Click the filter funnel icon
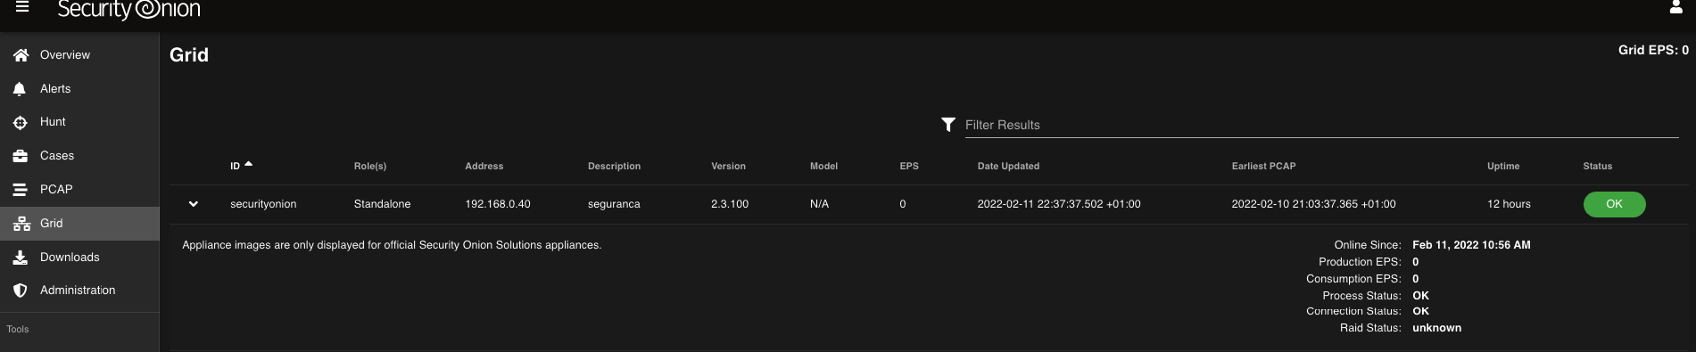 point(948,125)
